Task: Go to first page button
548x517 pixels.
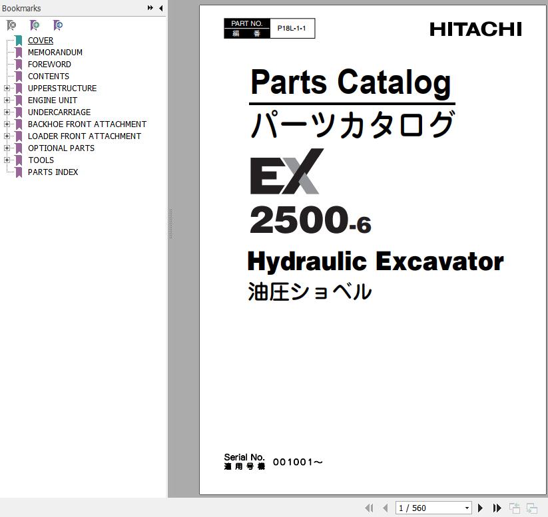Action: (x=369, y=508)
